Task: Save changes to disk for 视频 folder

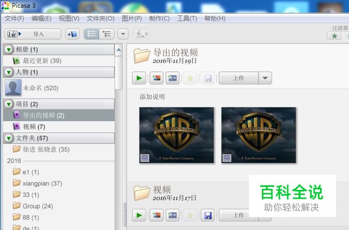Action: click(x=208, y=215)
